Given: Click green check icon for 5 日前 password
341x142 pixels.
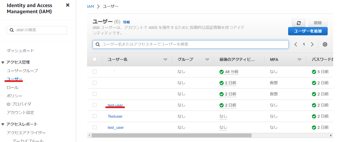Looking at the screenshot, I should (314, 72).
